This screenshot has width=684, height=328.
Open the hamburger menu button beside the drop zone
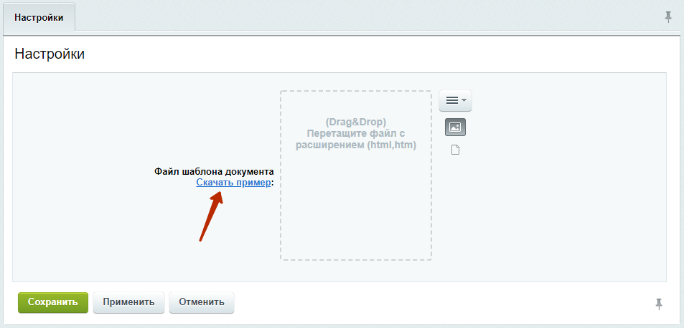click(x=455, y=100)
